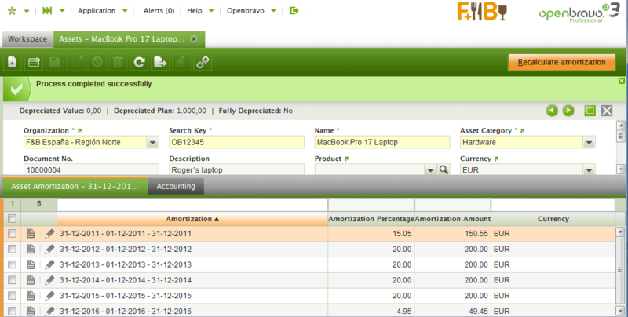
Task: Toggle the select-all checkbox in grid header
Action: pos(12,219)
